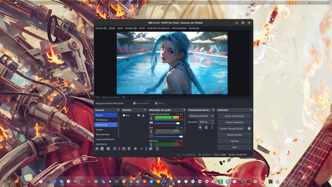Add a new scene with the plus icon in Escenas

97,148
